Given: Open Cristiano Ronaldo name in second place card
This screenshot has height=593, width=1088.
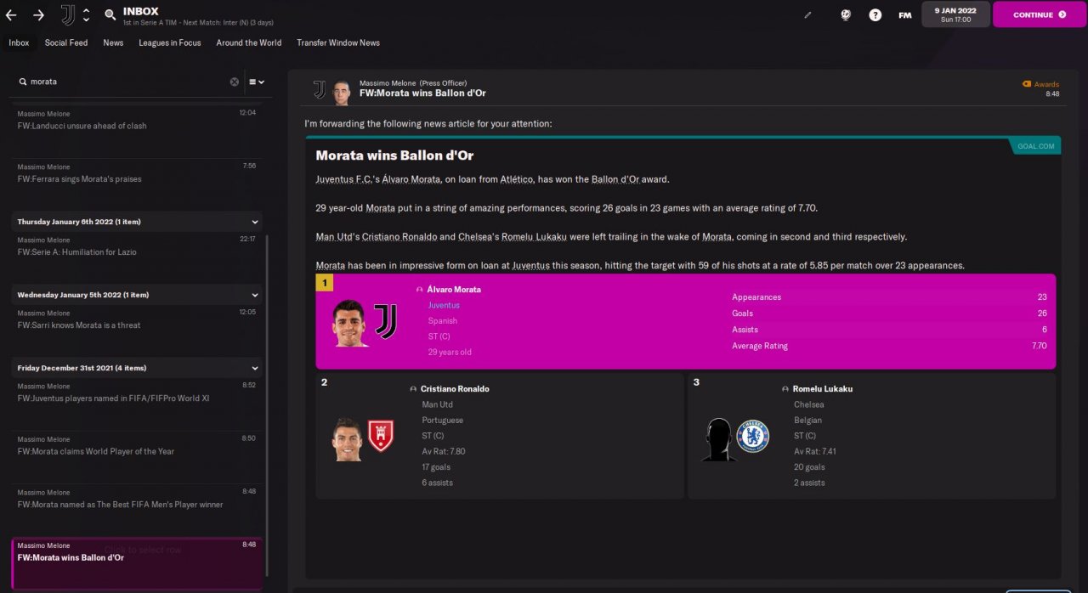Looking at the screenshot, I should tap(455, 389).
